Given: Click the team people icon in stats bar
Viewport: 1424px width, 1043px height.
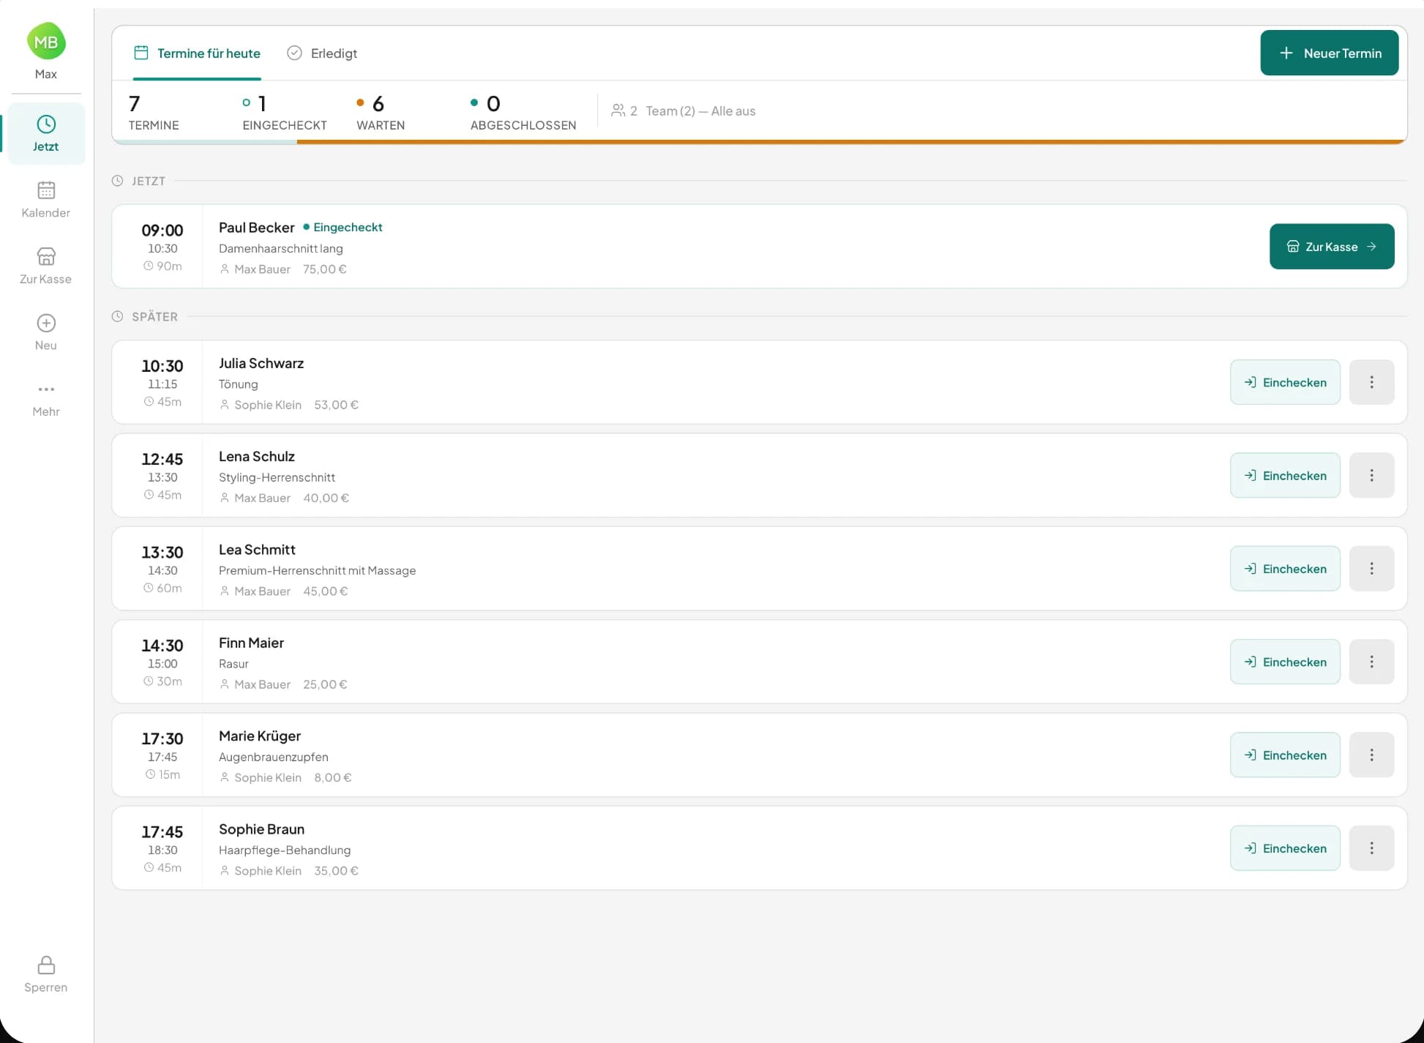Looking at the screenshot, I should point(618,111).
